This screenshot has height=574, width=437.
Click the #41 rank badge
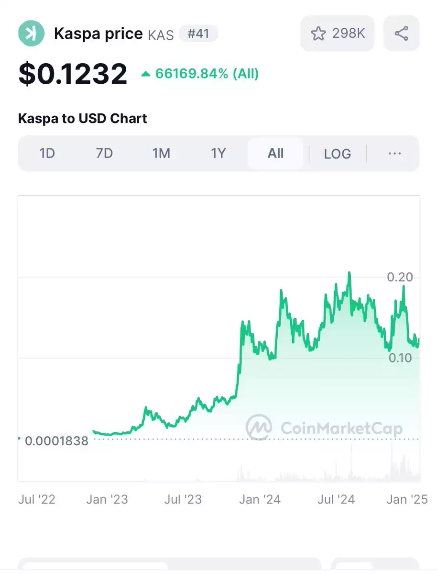pyautogui.click(x=198, y=34)
